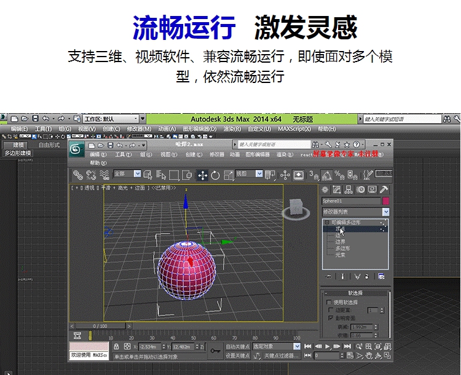461x375 pixels.
Task: Activate the Select and Scale tool
Action: tap(229, 175)
